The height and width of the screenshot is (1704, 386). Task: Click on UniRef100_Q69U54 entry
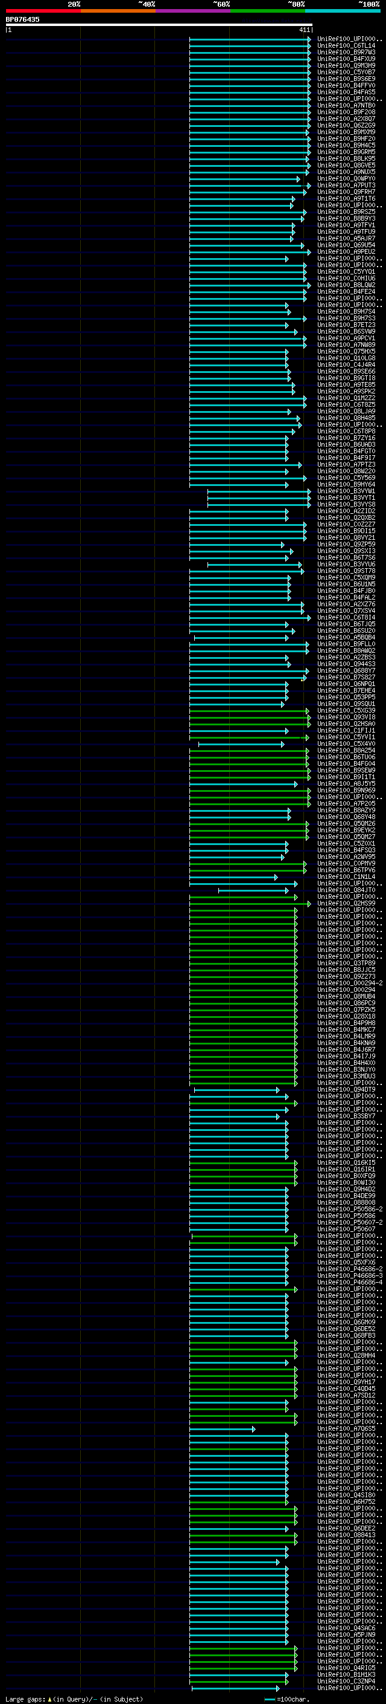tap(346, 245)
